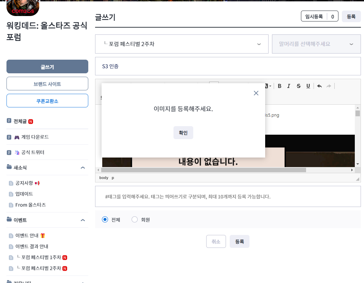The height and width of the screenshot is (283, 364).
Task: Click the list icon beside 공식 트위터
Action: pyautogui.click(x=9, y=152)
